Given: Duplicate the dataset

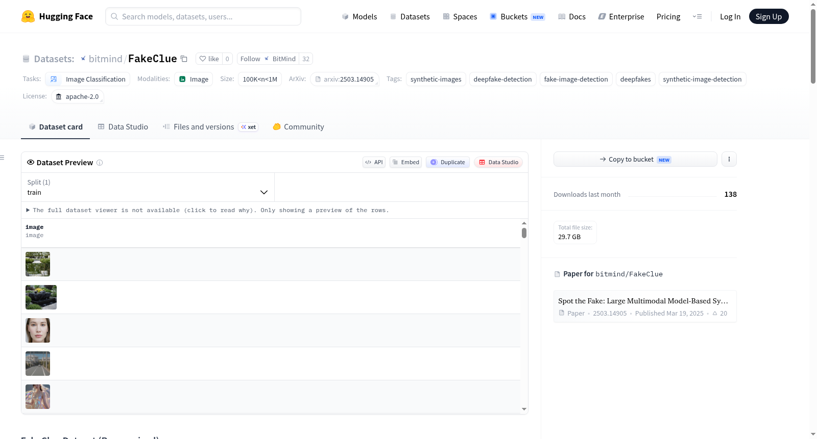Looking at the screenshot, I should (x=448, y=162).
